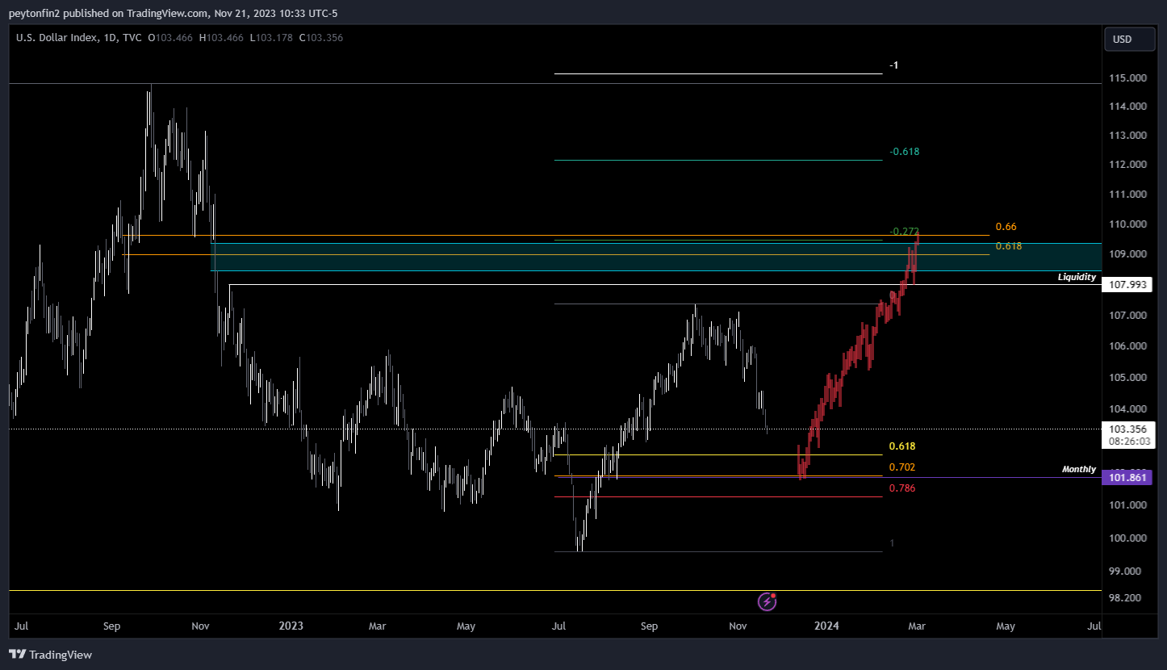This screenshot has height=670, width=1167.
Task: Click the green -0.272 fib label
Action: pyautogui.click(x=904, y=231)
